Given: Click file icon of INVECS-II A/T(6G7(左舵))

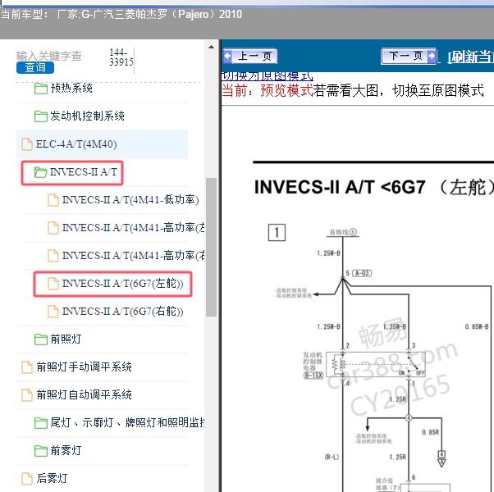Looking at the screenshot, I should click(x=53, y=284).
